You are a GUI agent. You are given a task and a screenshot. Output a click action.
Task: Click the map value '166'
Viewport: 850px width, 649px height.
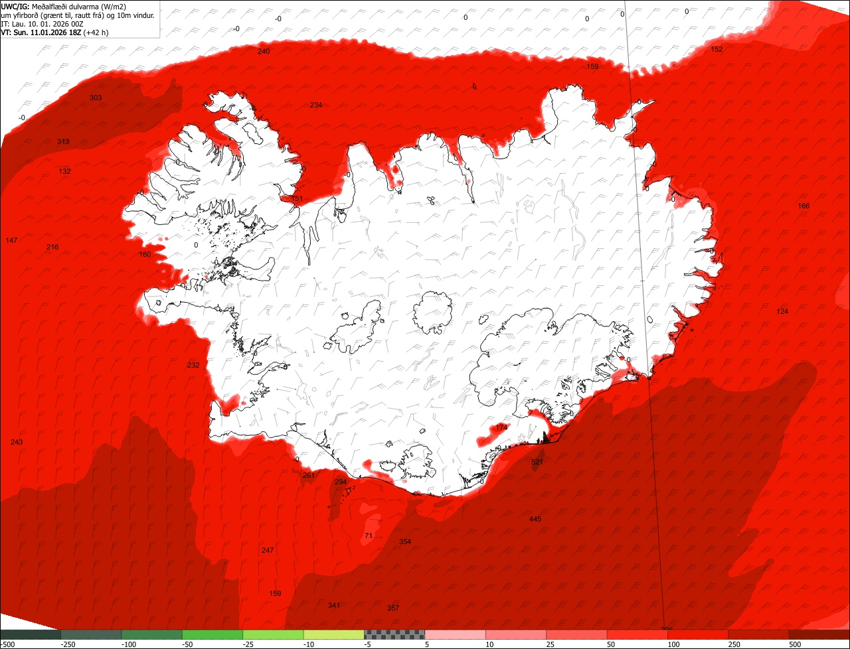[804, 206]
